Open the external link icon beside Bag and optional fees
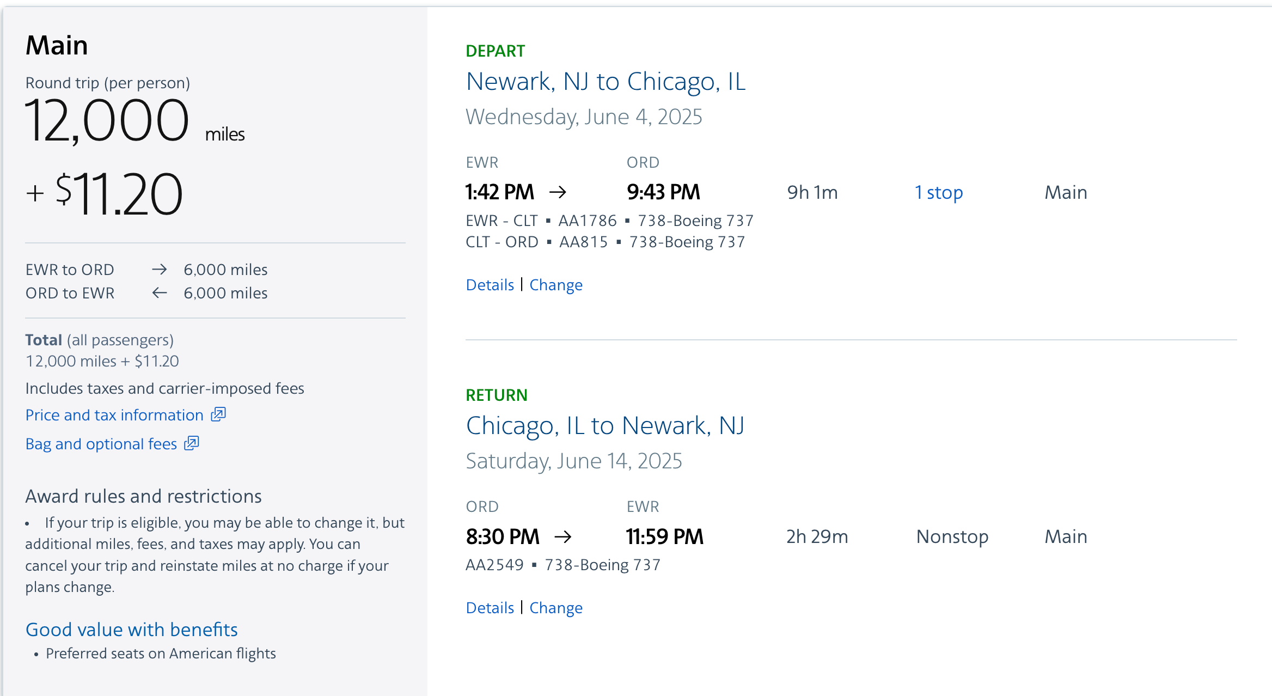The width and height of the screenshot is (1272, 696). tap(193, 444)
